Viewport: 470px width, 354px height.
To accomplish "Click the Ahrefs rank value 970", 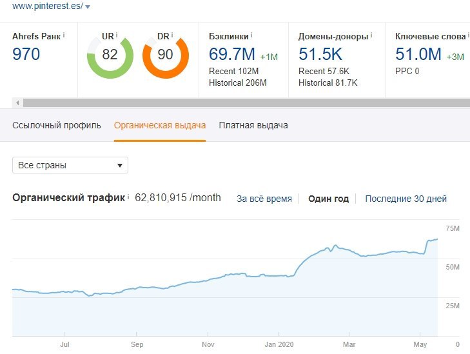I will (x=26, y=54).
